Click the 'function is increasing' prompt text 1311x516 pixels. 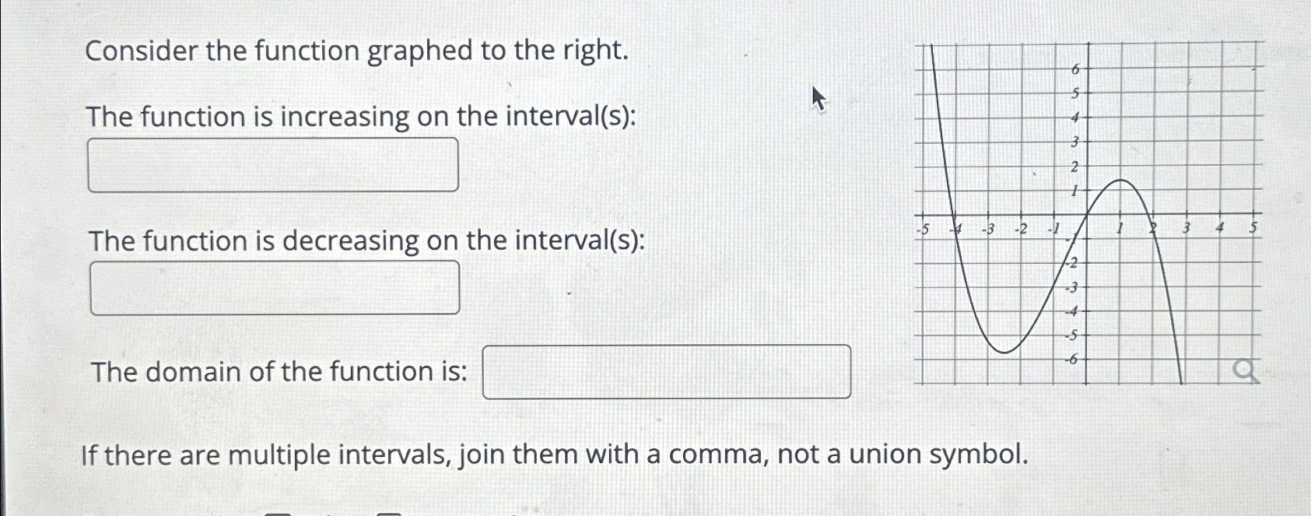click(361, 117)
